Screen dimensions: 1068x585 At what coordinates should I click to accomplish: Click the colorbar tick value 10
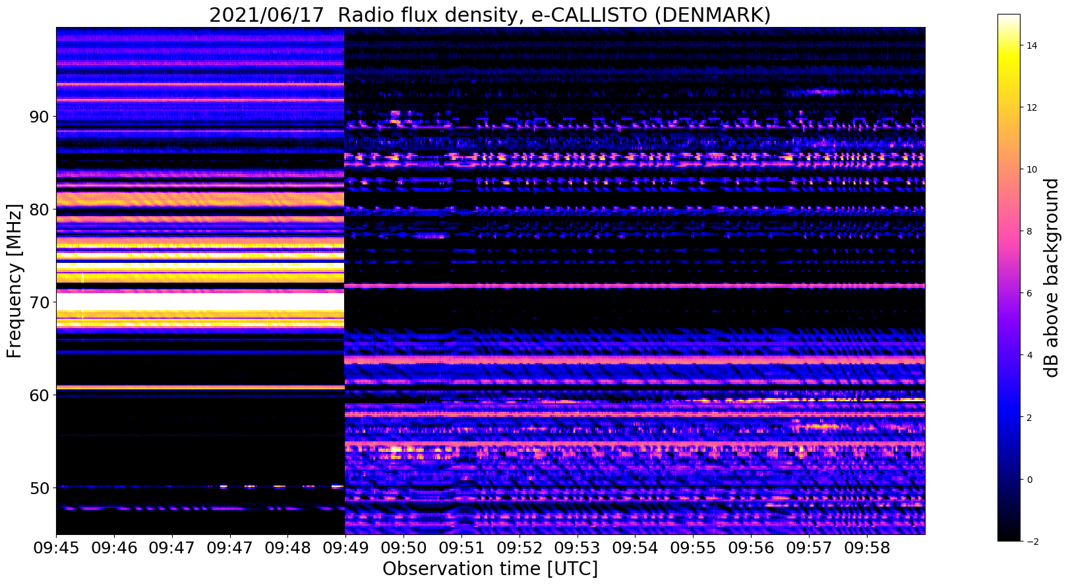tap(1031, 169)
